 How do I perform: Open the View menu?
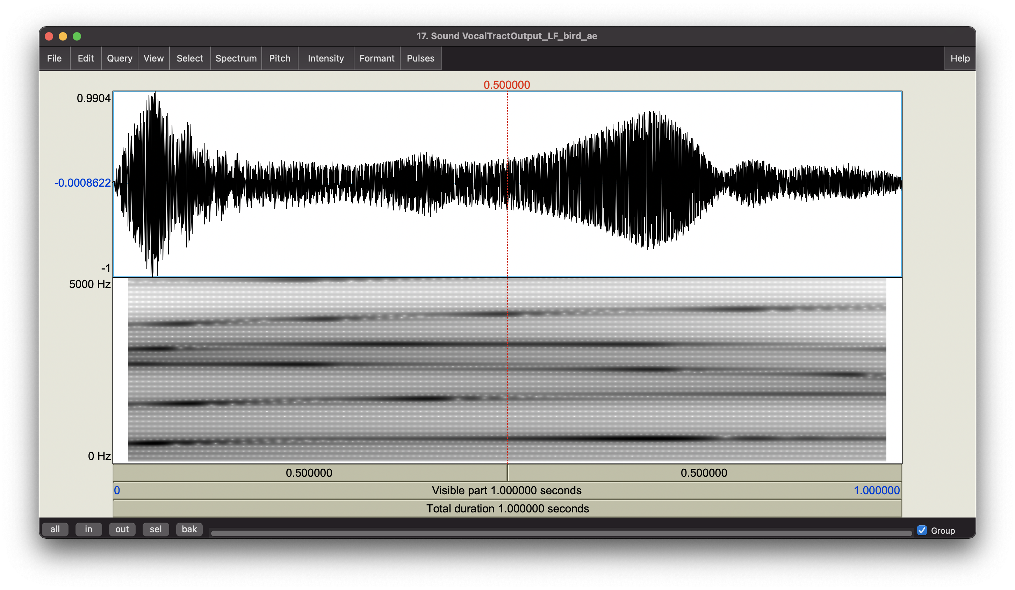pyautogui.click(x=153, y=58)
